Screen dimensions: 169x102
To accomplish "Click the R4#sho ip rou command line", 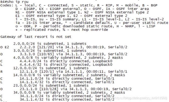I will click(x=15, y=2).
